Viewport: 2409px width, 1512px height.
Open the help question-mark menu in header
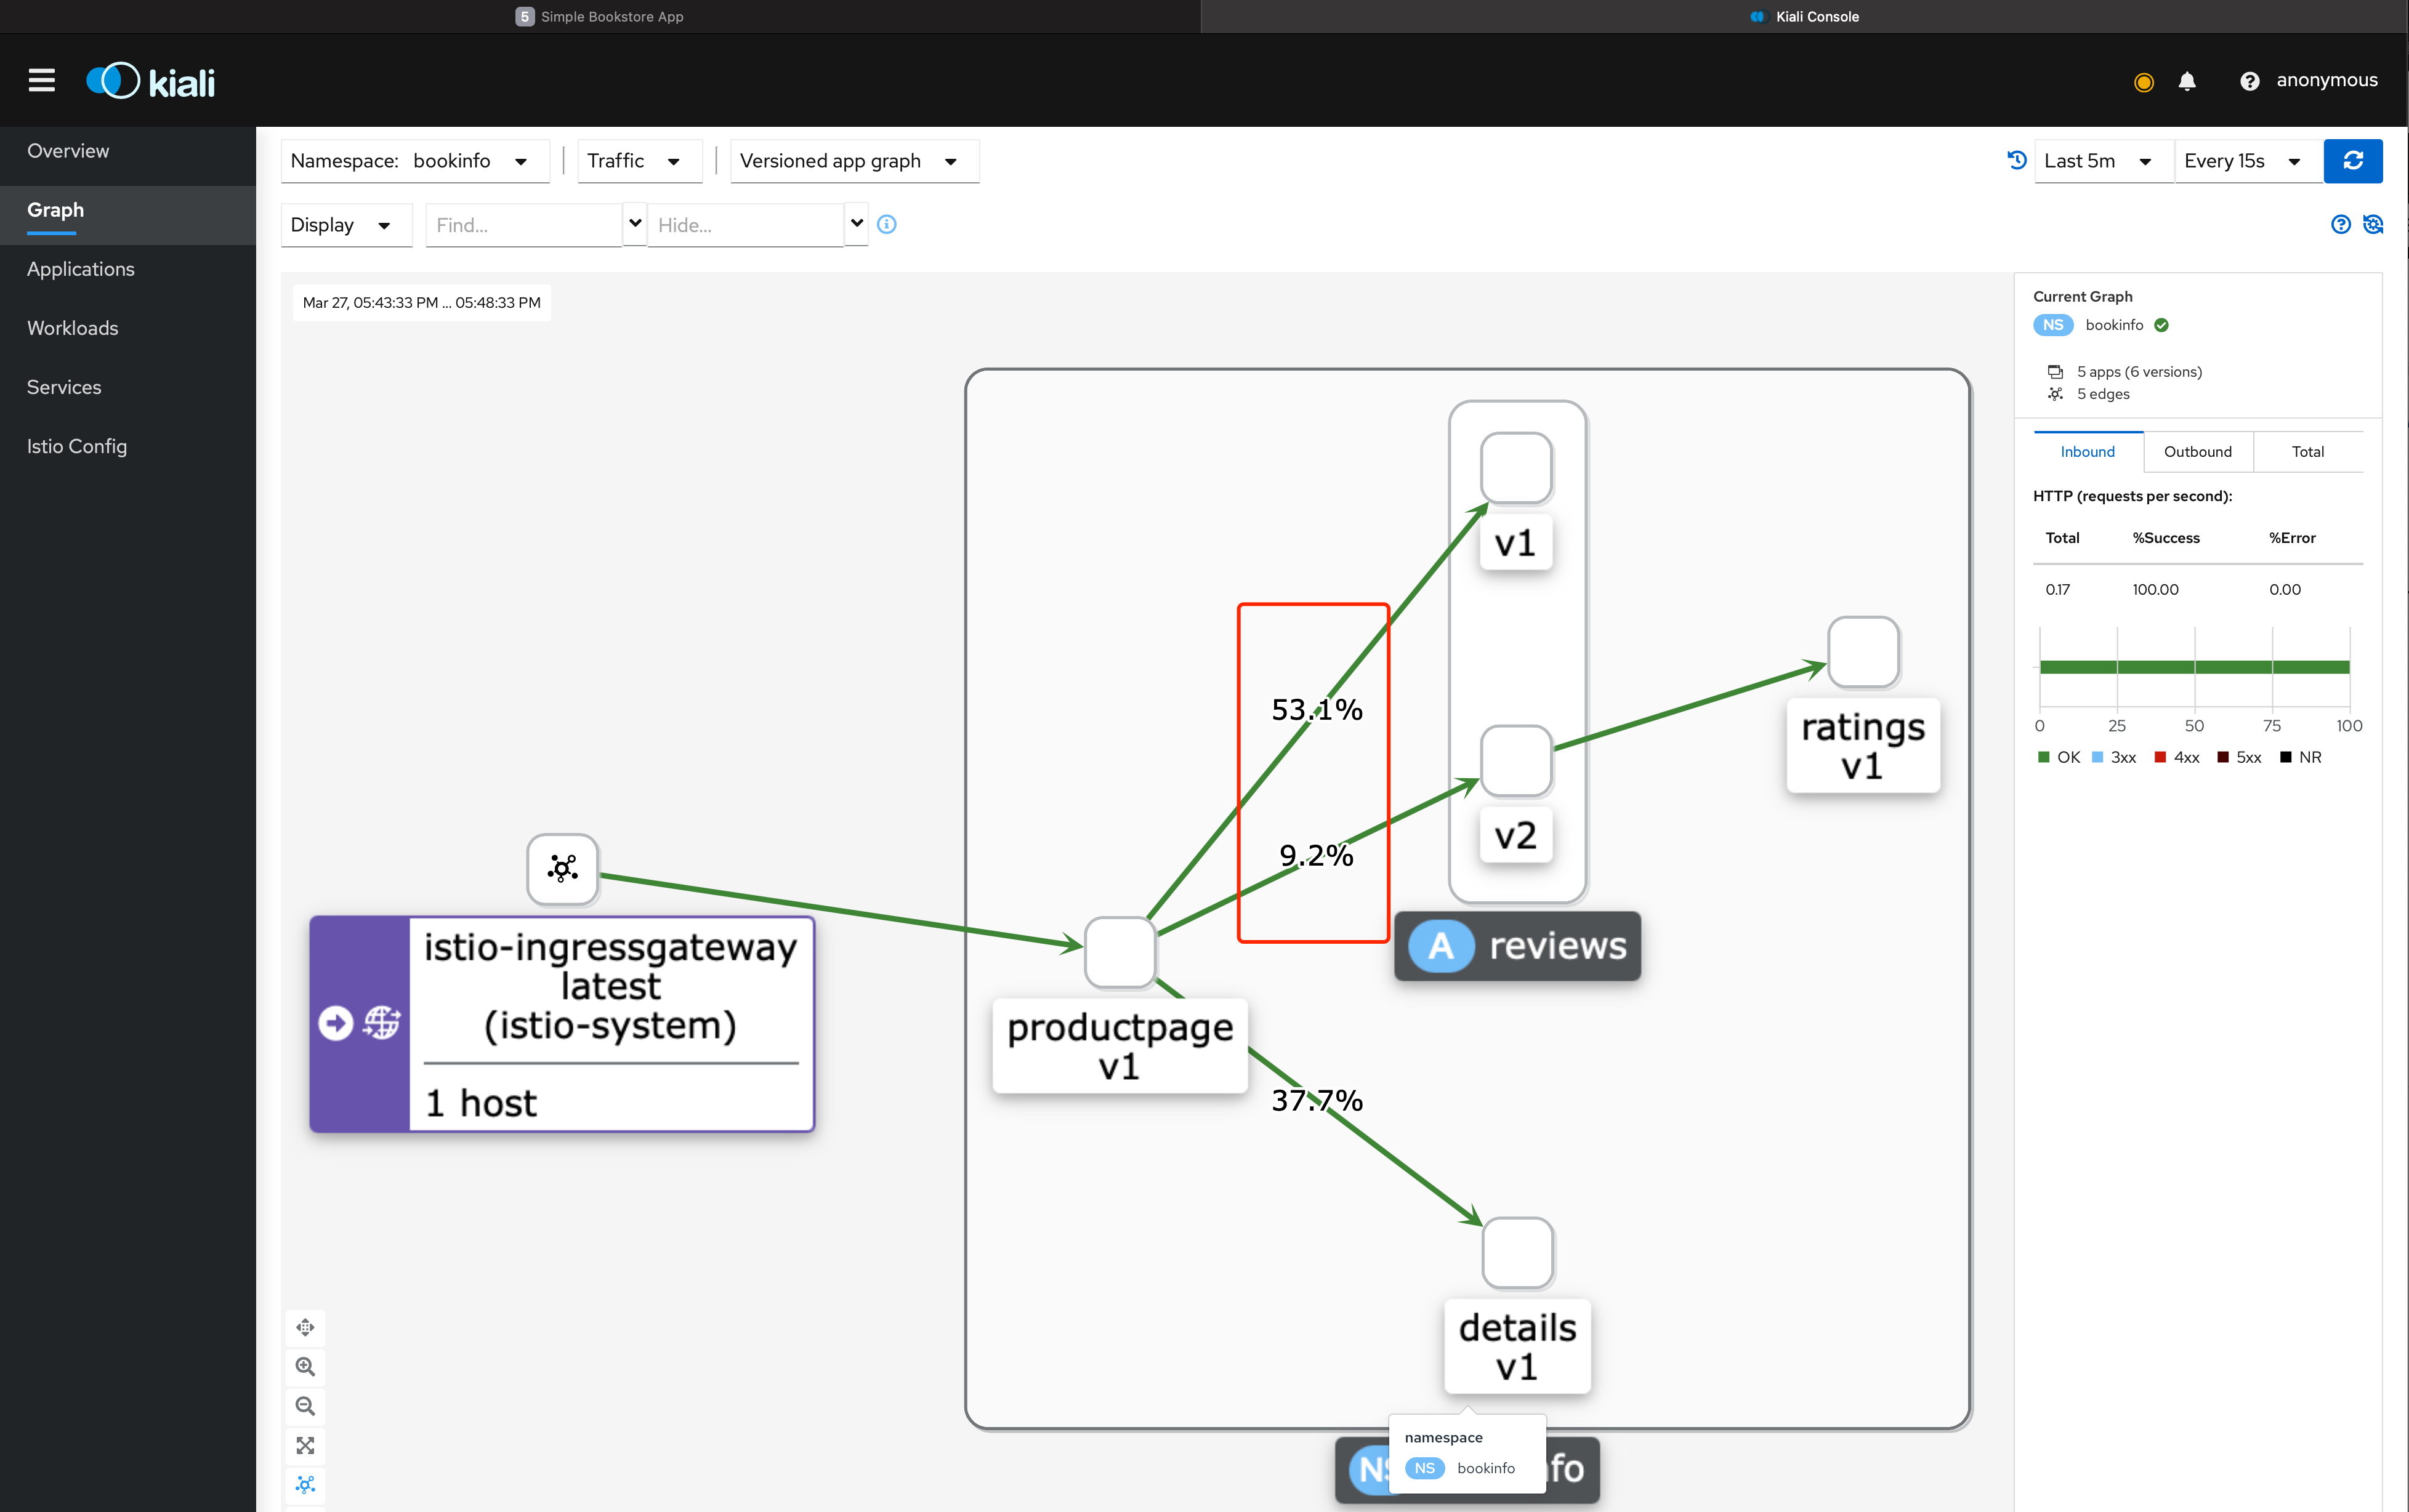[2249, 81]
